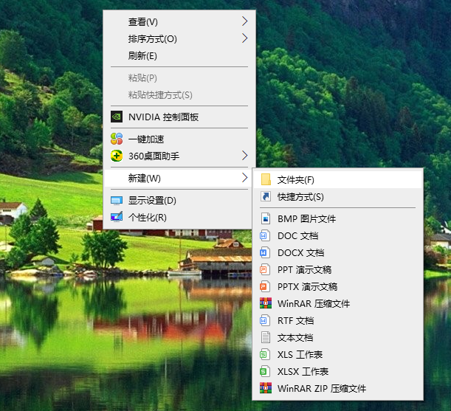This screenshot has height=411, width=451.
Task: Expand the 排序方式(O) submenu arrow
Action: click(244, 38)
